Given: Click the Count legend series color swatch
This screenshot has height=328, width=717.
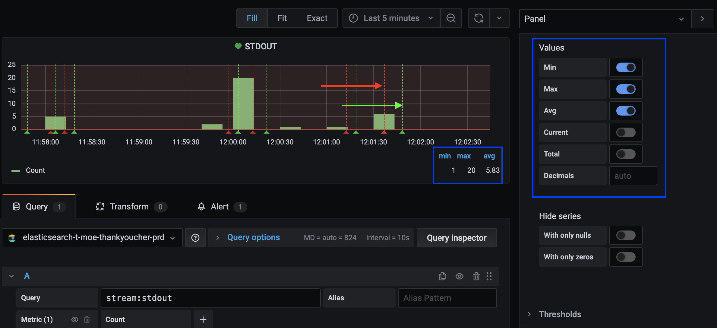Looking at the screenshot, I should pyautogui.click(x=16, y=171).
